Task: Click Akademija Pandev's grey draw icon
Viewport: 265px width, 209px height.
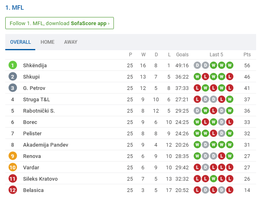Action: [x=205, y=145]
